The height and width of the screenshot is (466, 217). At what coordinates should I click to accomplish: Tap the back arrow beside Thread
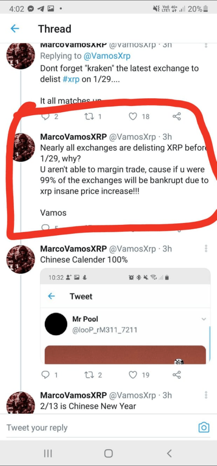15,29
